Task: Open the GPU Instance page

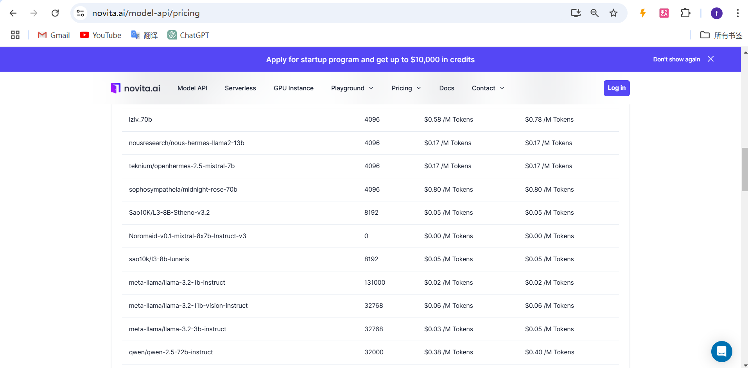Action: click(294, 88)
